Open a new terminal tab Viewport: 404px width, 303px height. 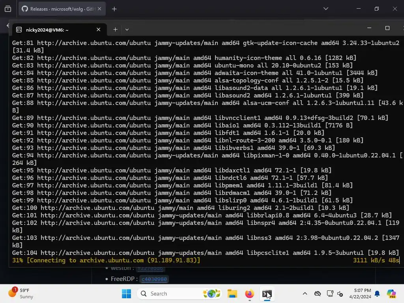tap(116, 30)
